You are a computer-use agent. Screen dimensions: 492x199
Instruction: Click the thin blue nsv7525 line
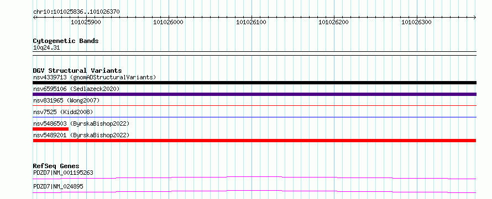[254, 117]
